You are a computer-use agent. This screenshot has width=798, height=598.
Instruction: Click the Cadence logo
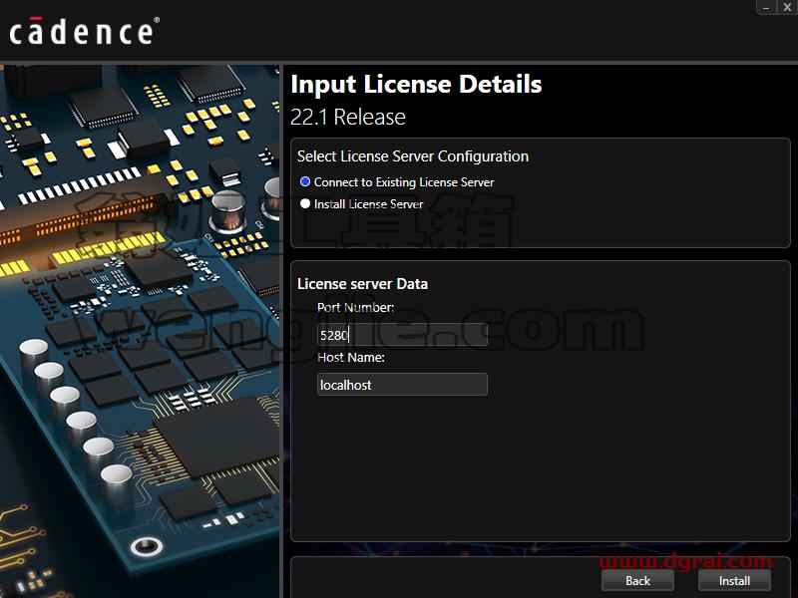85,32
